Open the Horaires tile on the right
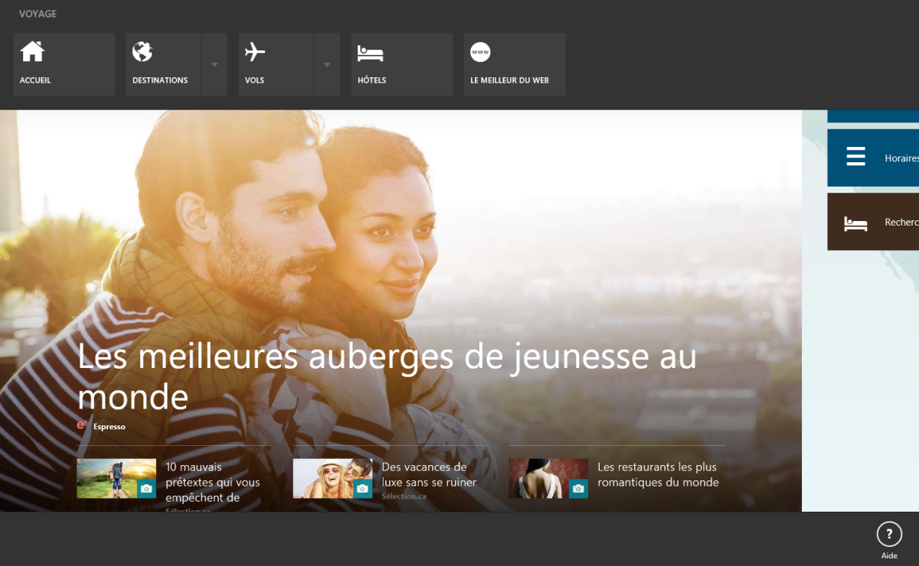This screenshot has height=566, width=919. 873,158
